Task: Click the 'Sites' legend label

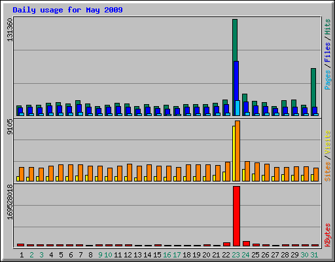Action: [x=327, y=172]
